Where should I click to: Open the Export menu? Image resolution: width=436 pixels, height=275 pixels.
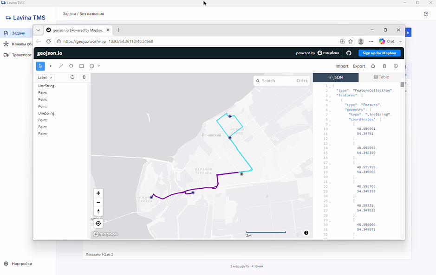[359, 66]
